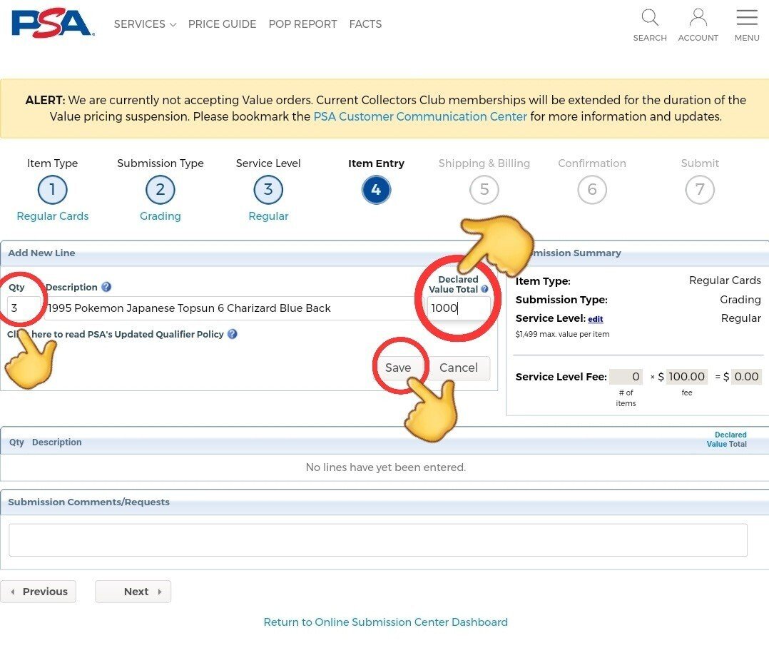Cancel the new line entry

459,368
